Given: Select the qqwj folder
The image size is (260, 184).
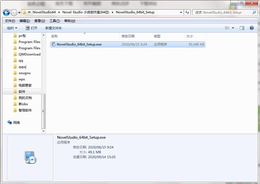Looking at the screenshot, I should (x=23, y=67).
